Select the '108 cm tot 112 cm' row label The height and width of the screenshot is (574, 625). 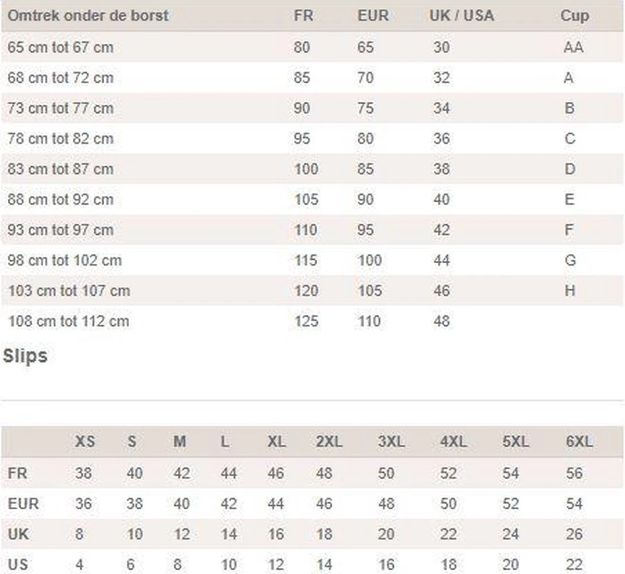pos(69,321)
